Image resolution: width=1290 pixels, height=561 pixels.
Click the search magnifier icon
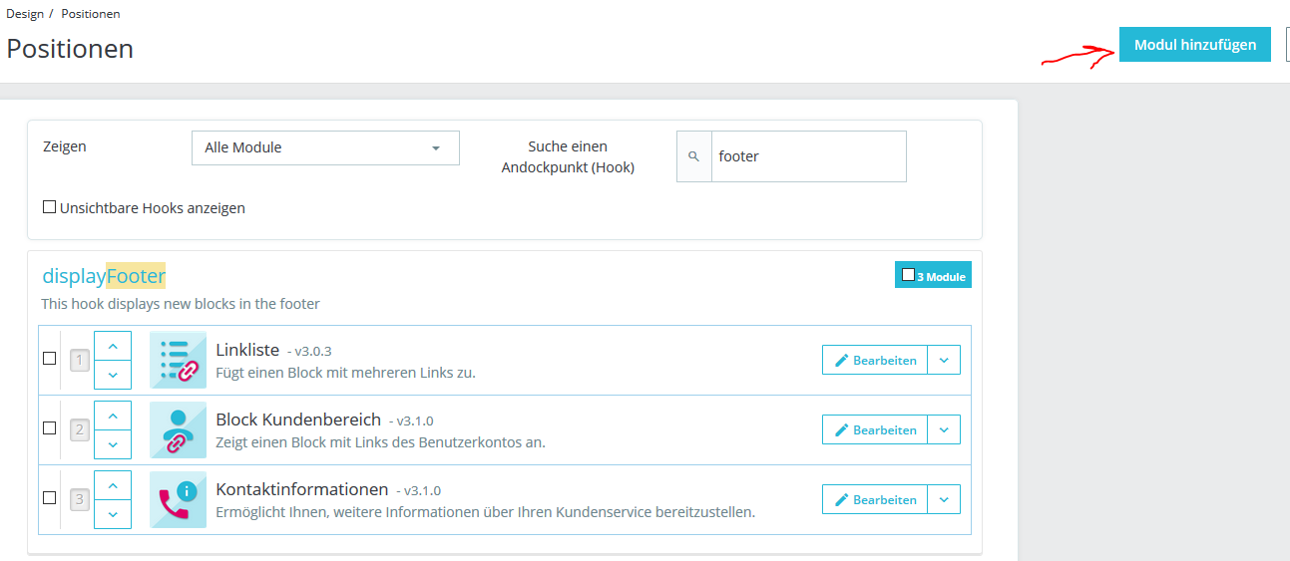(694, 156)
